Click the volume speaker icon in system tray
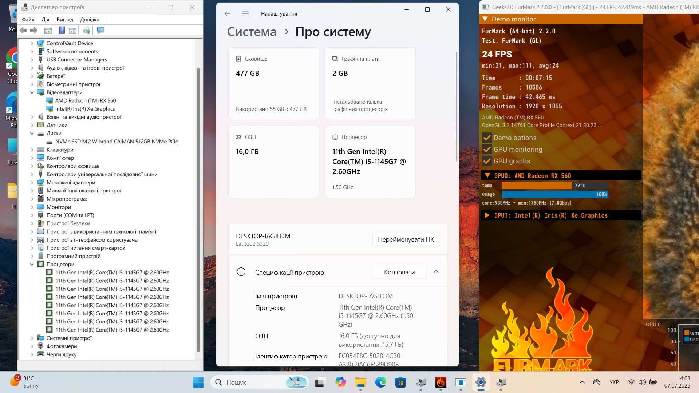 (x=642, y=382)
